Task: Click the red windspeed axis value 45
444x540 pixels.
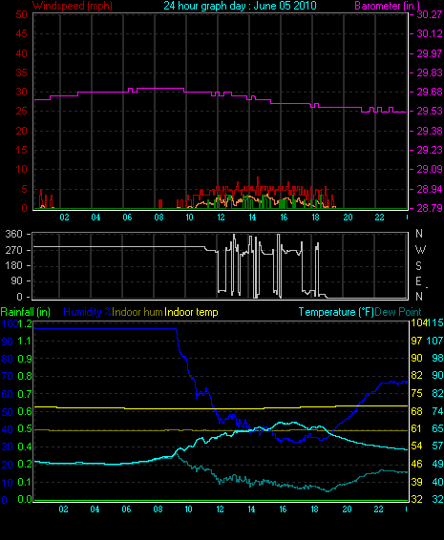Action: (21, 33)
